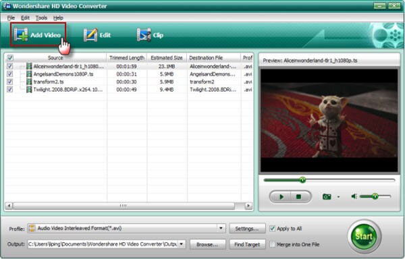Expand the Output path dropdown
This screenshot has height=259, width=405.
coord(182,243)
